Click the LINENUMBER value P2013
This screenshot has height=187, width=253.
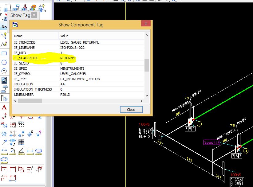coord(65,95)
